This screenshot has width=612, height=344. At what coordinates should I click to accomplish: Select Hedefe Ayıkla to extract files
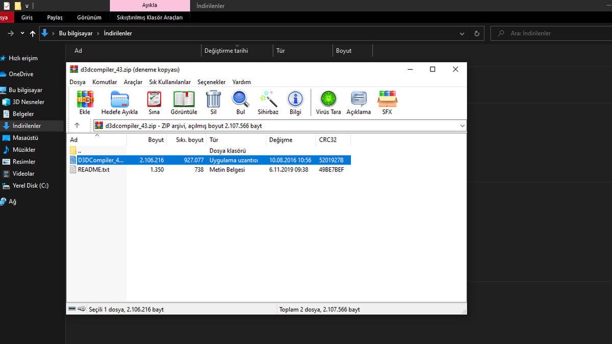click(119, 102)
